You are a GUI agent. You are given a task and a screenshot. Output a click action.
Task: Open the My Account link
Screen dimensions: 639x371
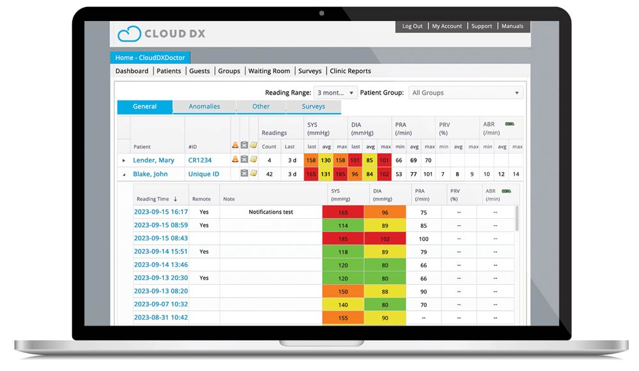447,26
